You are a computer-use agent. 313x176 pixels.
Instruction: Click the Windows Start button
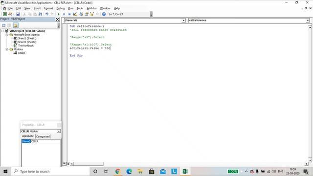tap(5, 172)
